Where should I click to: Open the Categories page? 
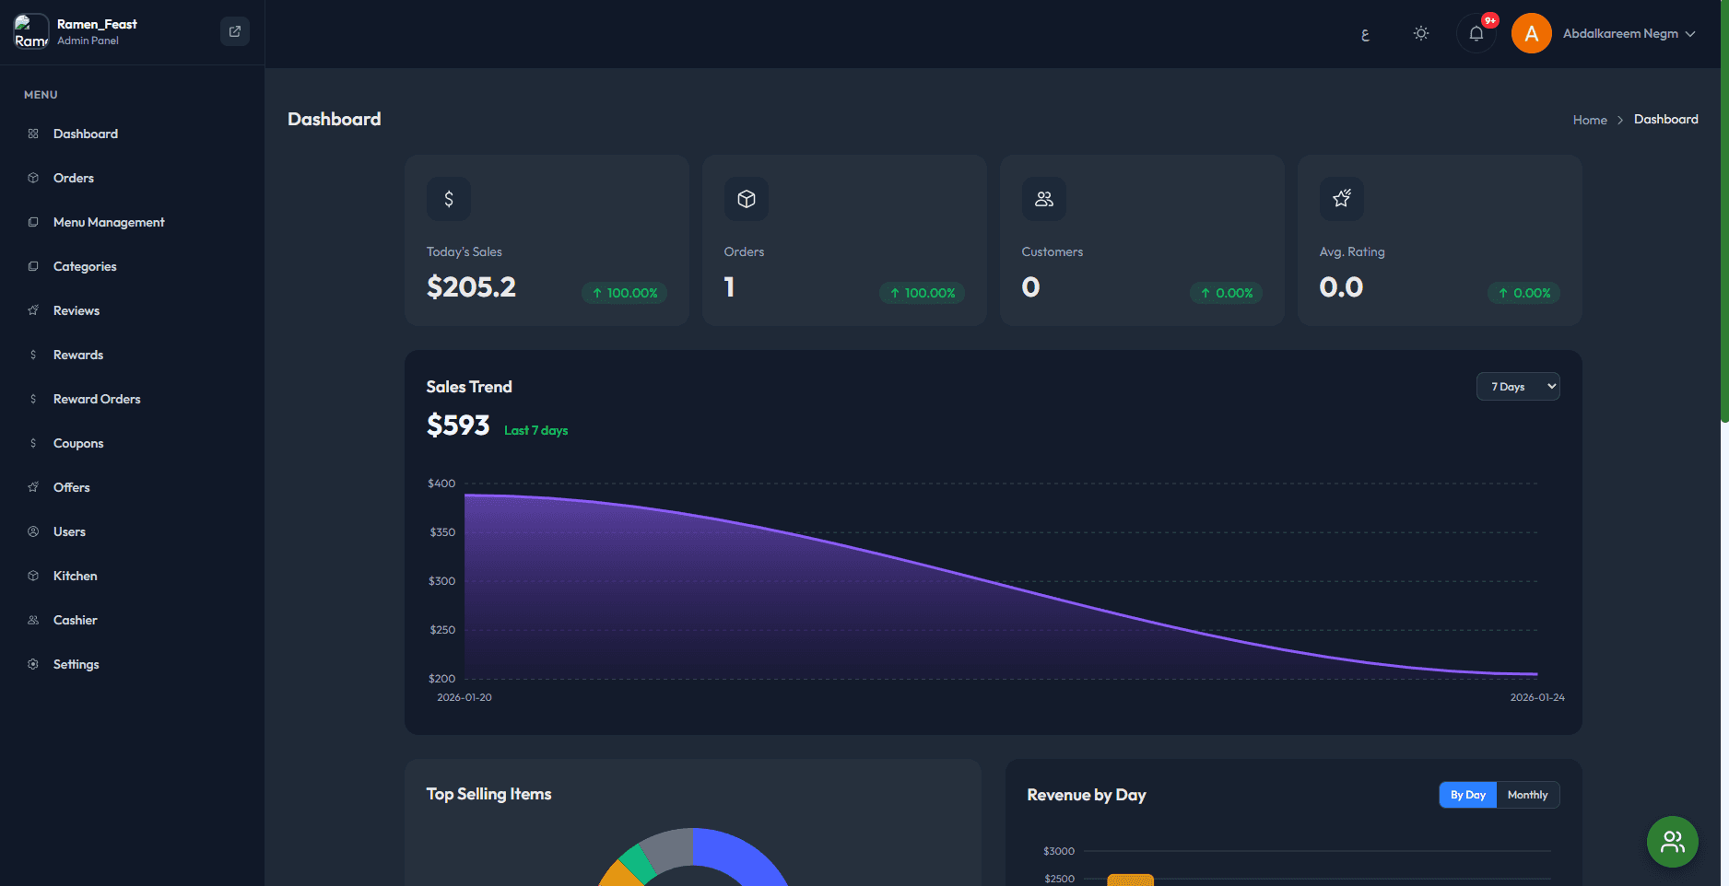(85, 266)
